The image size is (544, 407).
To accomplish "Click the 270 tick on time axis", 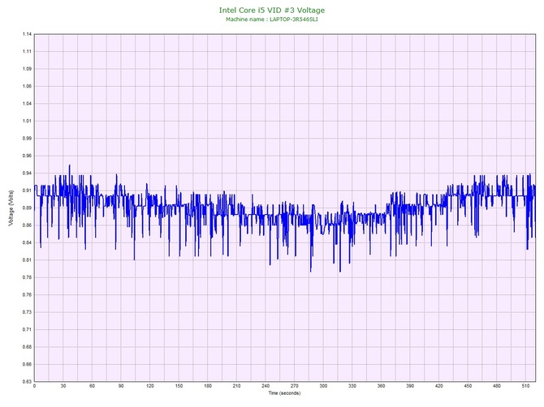I will pyautogui.click(x=294, y=386).
